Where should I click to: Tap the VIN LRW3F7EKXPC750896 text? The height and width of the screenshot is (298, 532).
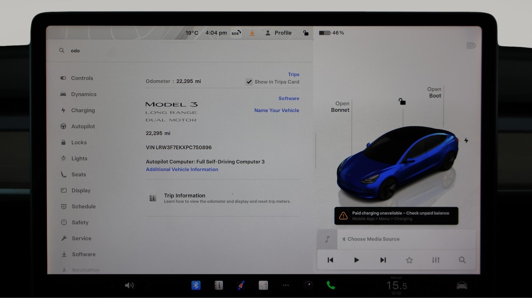coord(179,147)
